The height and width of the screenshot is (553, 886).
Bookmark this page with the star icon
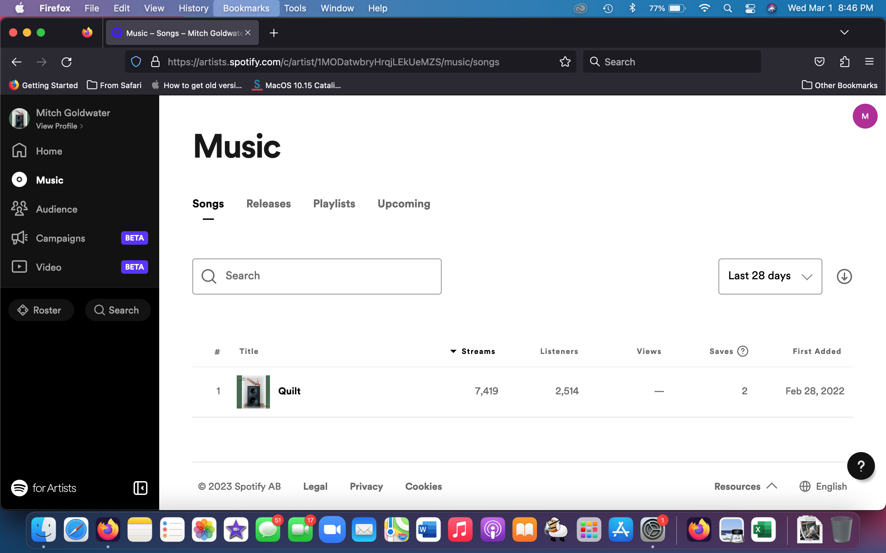(x=565, y=62)
